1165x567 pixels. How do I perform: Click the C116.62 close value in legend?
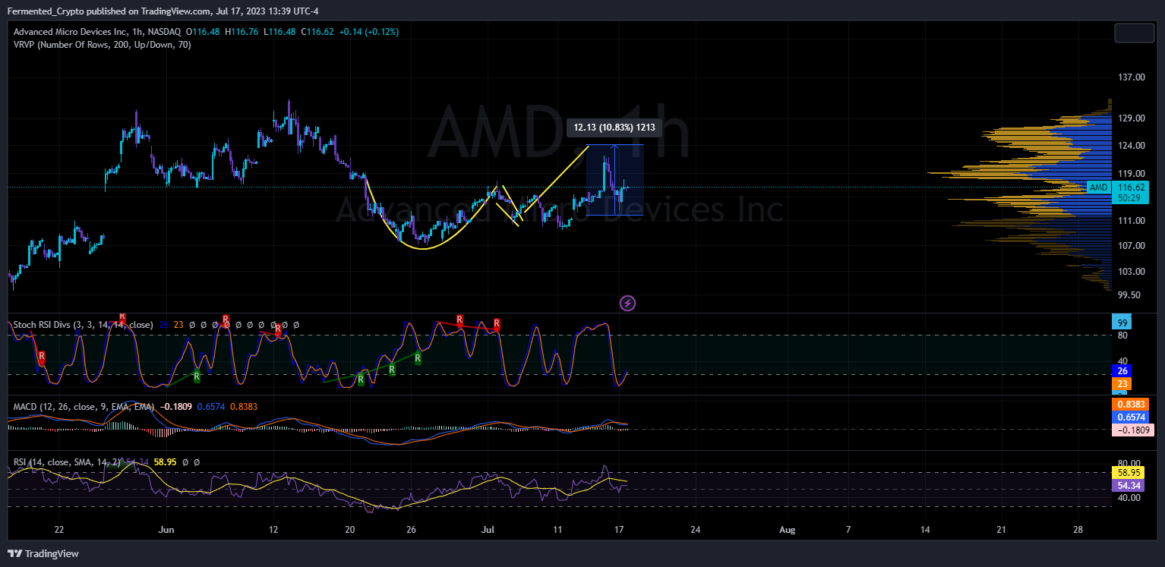pyautogui.click(x=317, y=31)
